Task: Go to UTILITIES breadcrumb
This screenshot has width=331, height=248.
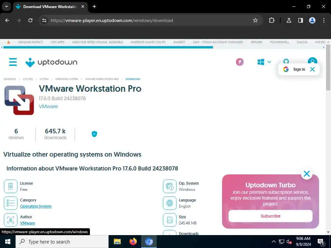Action: [28, 79]
